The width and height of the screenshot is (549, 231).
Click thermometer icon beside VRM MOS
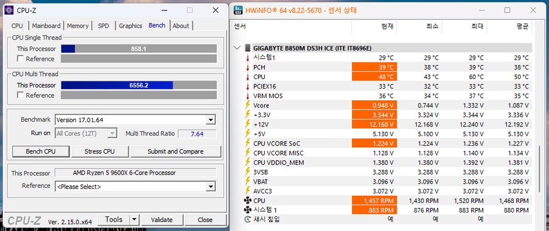(x=248, y=95)
